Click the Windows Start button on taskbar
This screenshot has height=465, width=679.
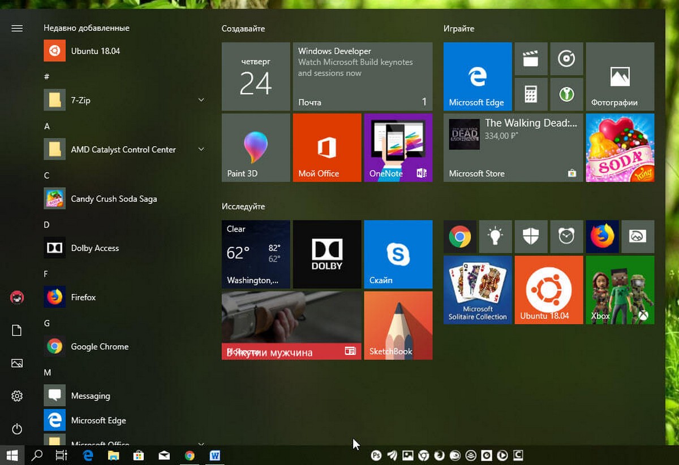click(13, 455)
